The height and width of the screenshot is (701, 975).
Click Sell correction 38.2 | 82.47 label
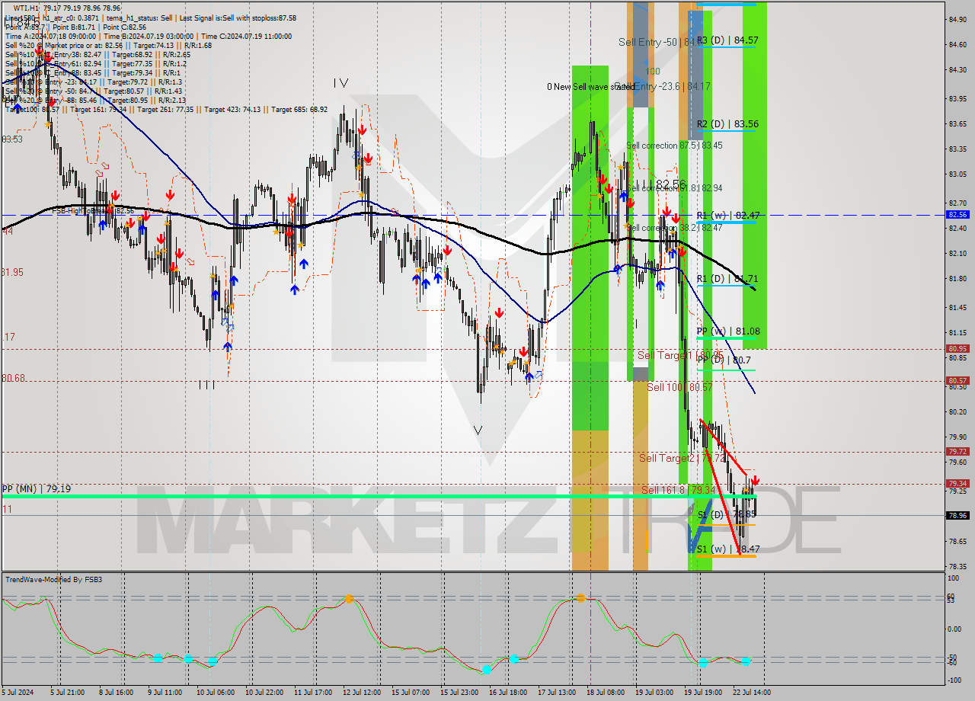tap(674, 228)
